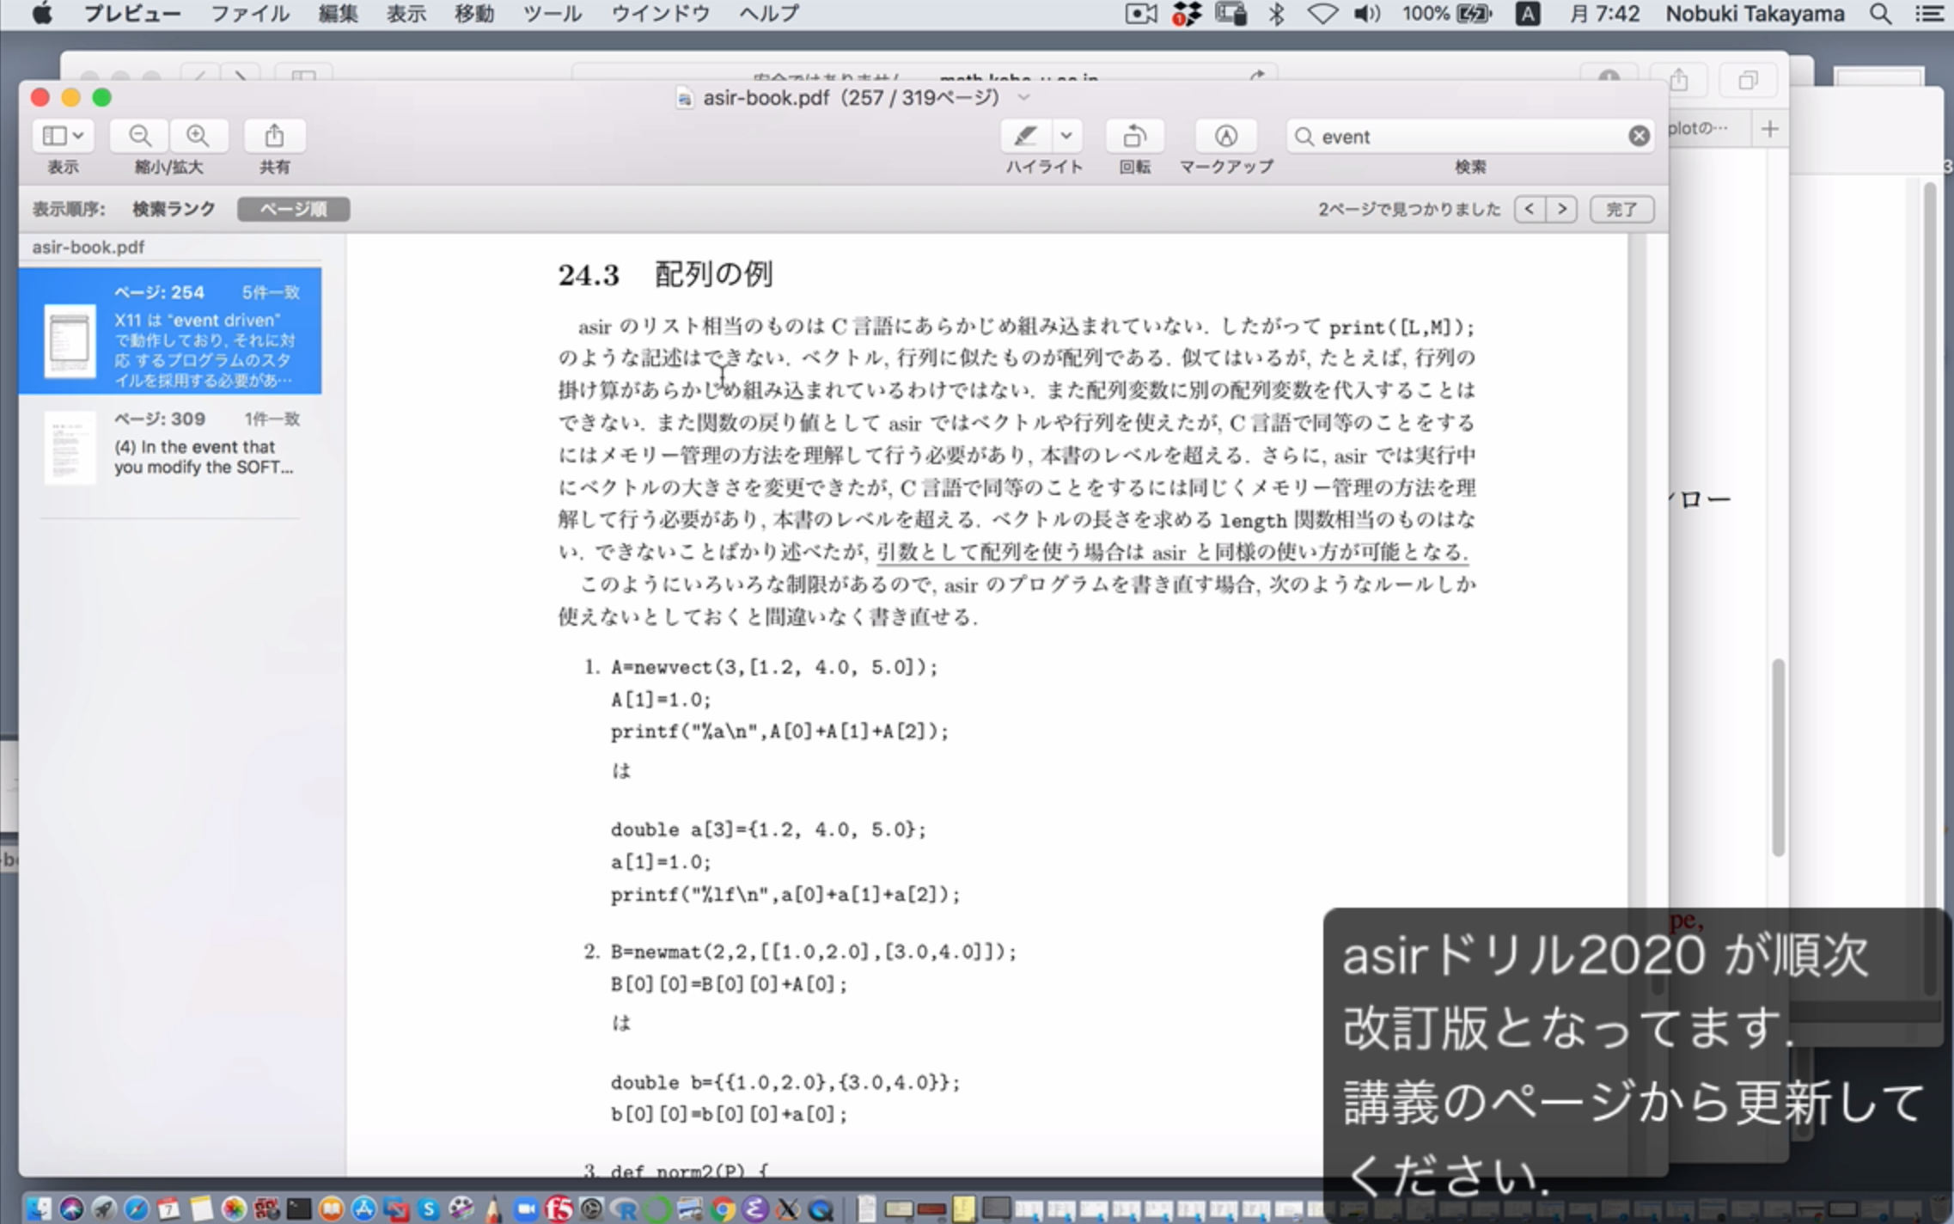Click the new tab plus in Safari window
The width and height of the screenshot is (1954, 1224).
pyautogui.click(x=1769, y=130)
